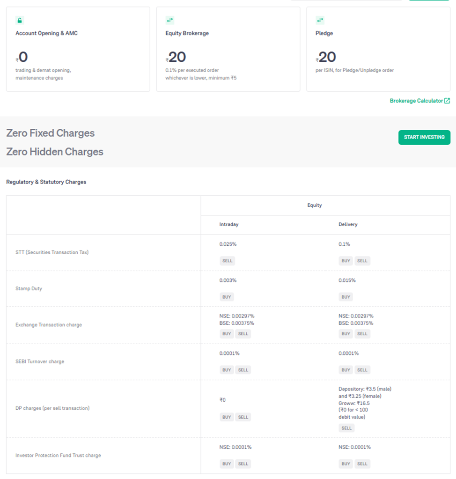Click the lock icon in Account Opening card
Image resolution: width=456 pixels, height=479 pixels.
[x=20, y=20]
